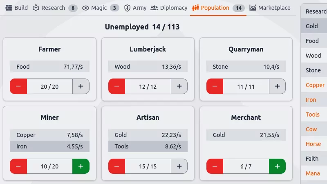This screenshot has height=184, width=327.
Task: Go to the Army tab
Action: [x=135, y=8]
